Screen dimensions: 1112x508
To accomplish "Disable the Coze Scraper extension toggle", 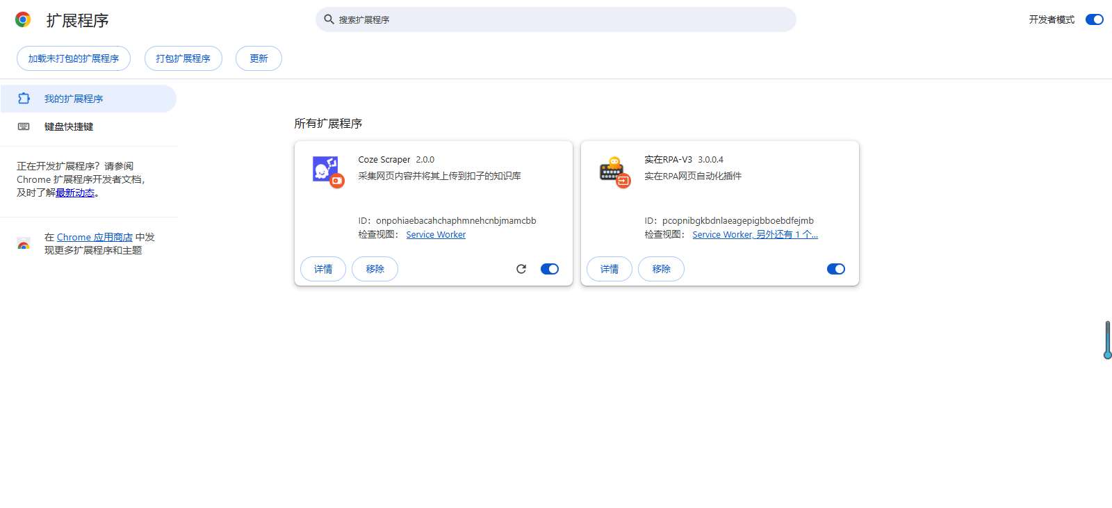I will [x=550, y=269].
